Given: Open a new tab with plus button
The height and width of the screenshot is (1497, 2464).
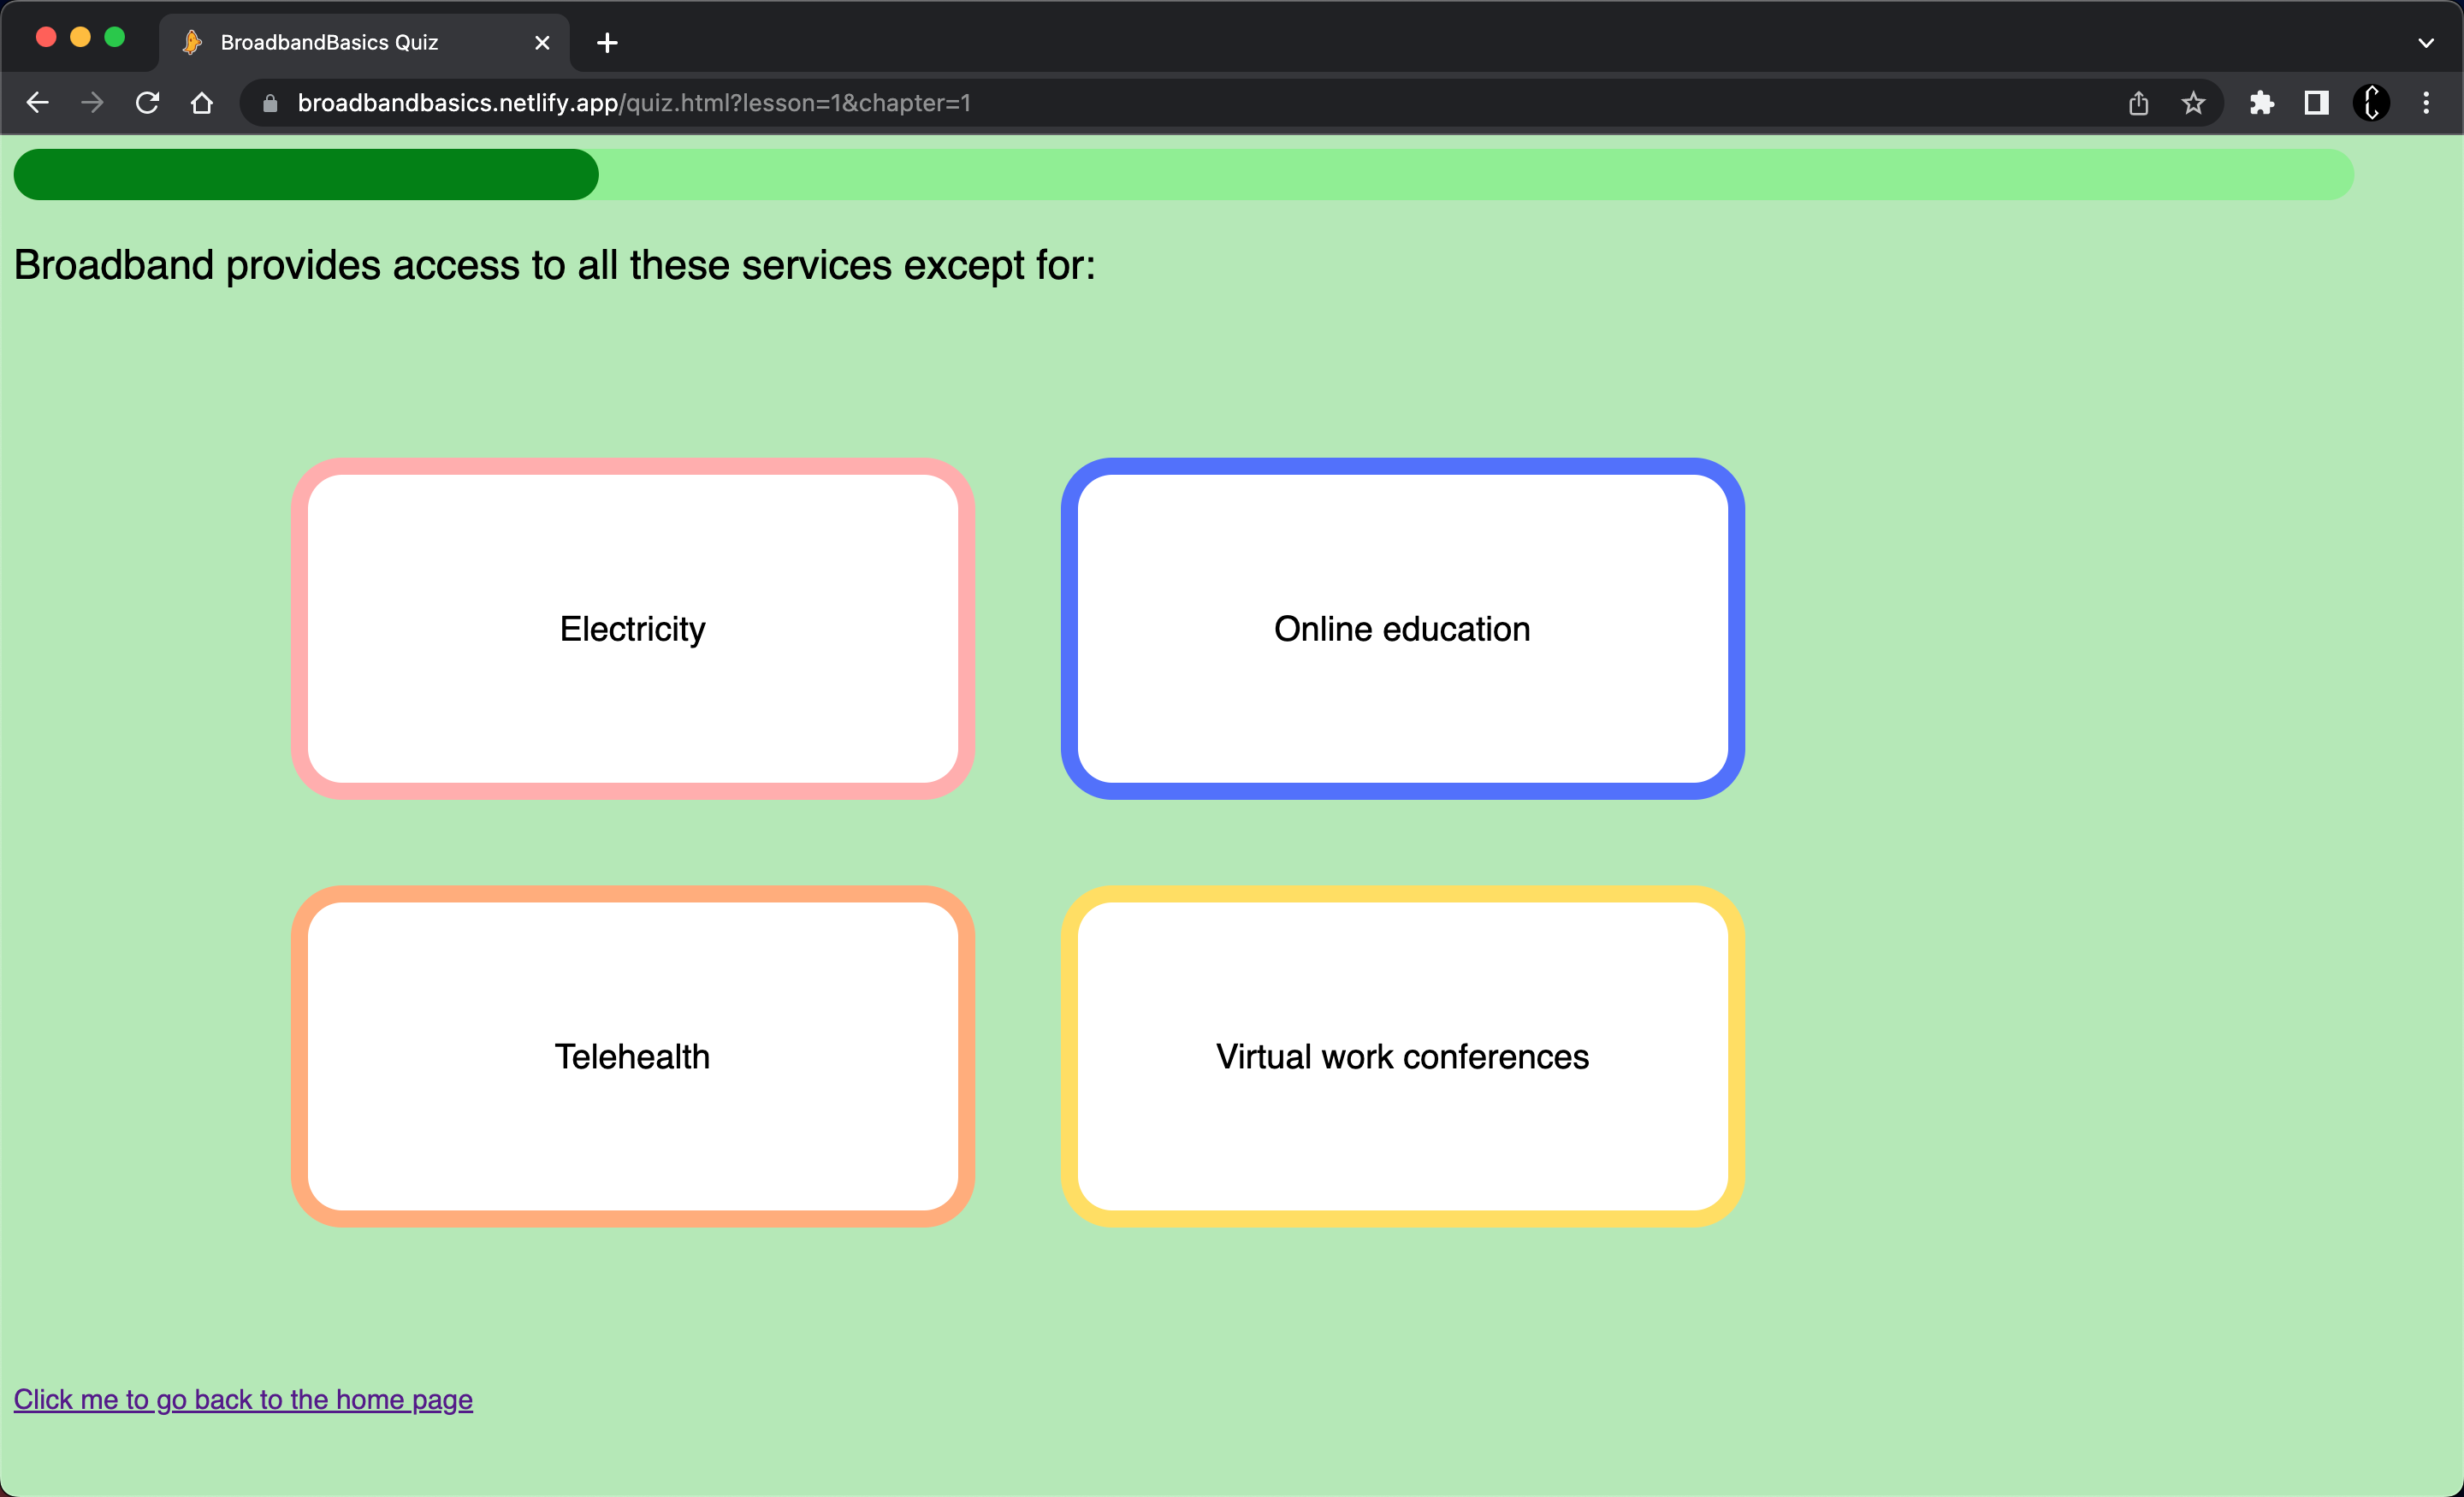Looking at the screenshot, I should click(607, 43).
